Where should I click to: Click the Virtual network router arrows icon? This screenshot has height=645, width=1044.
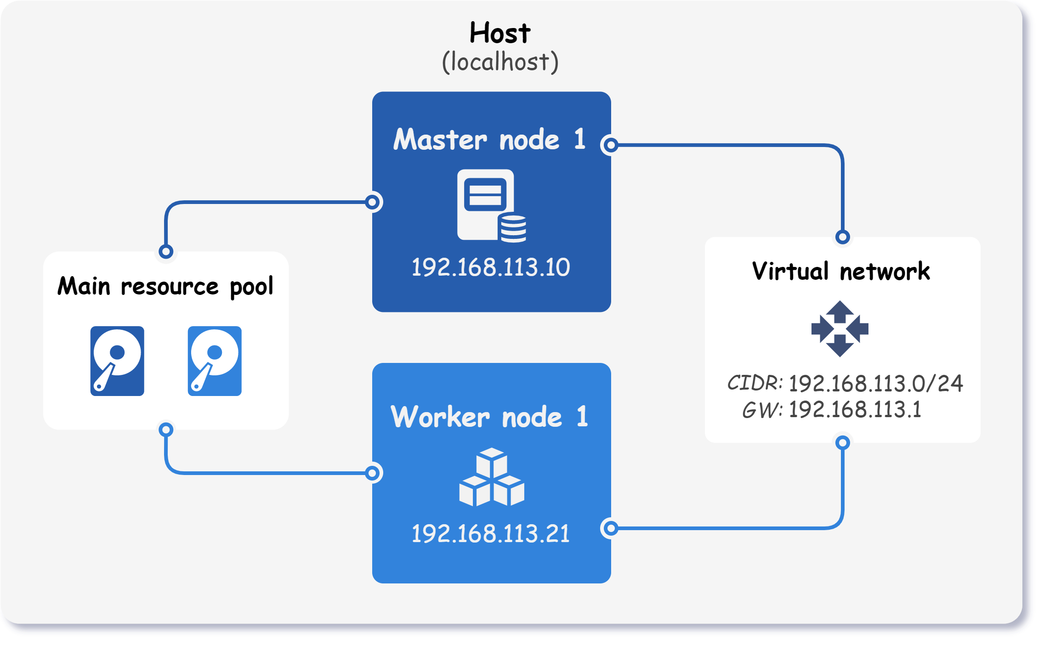(840, 329)
